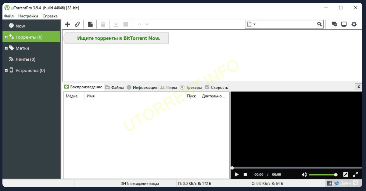Click the О: 0.0 КБ/с upload status

point(267,183)
